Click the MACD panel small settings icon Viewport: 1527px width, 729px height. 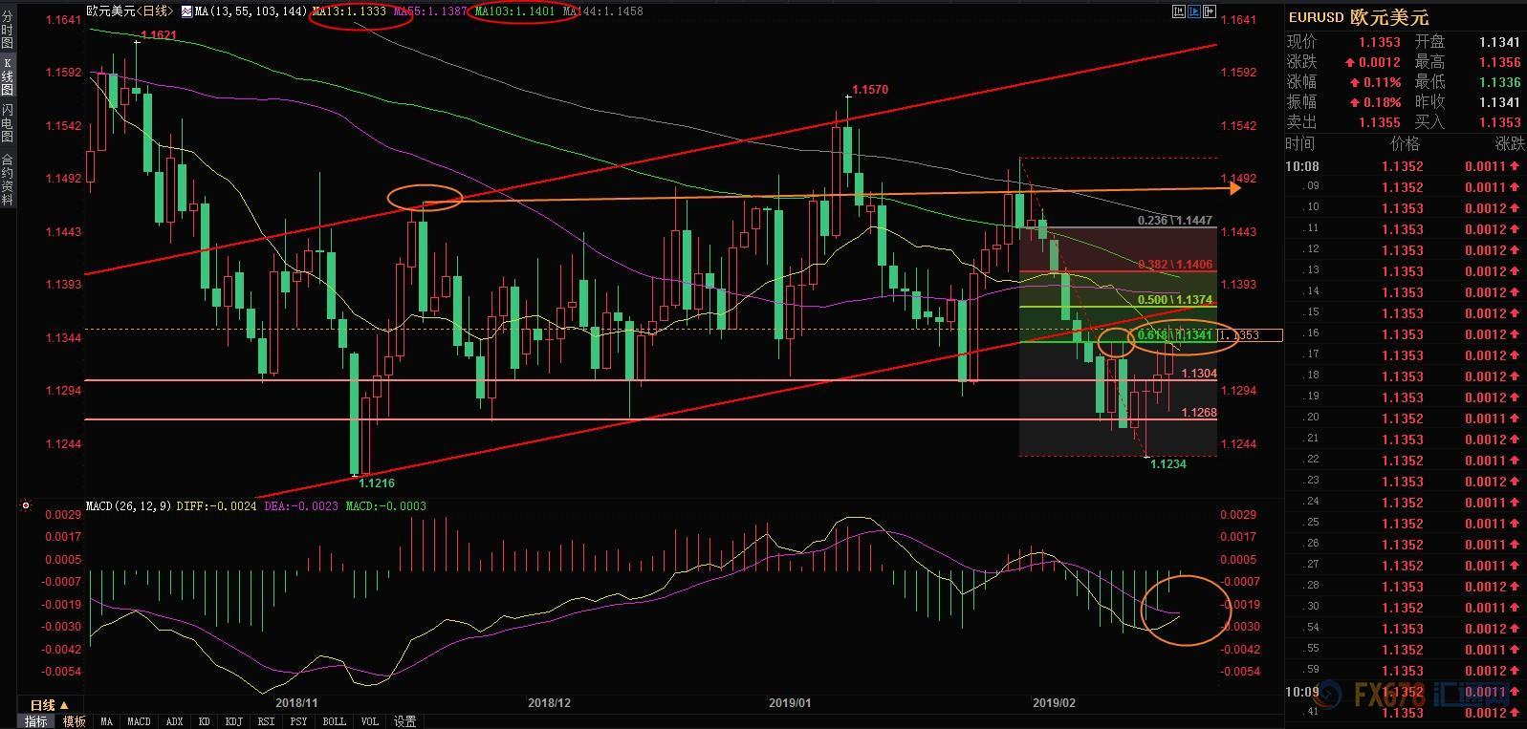pyautogui.click(x=25, y=505)
